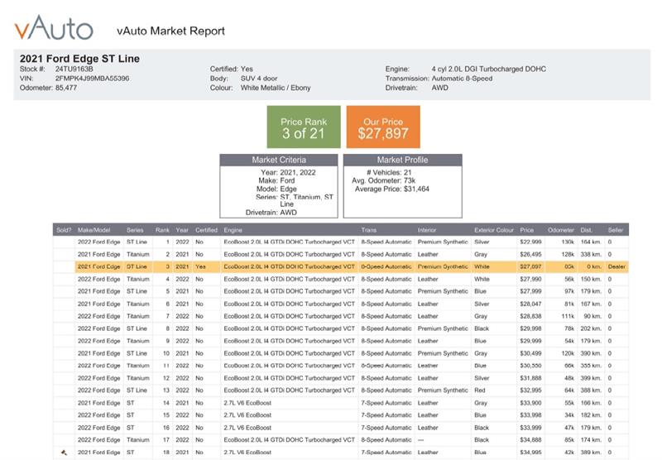
Task: Click the Engine column header
Action: tap(233, 230)
